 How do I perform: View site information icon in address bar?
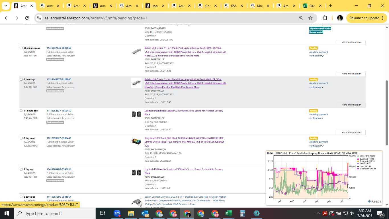point(39,18)
